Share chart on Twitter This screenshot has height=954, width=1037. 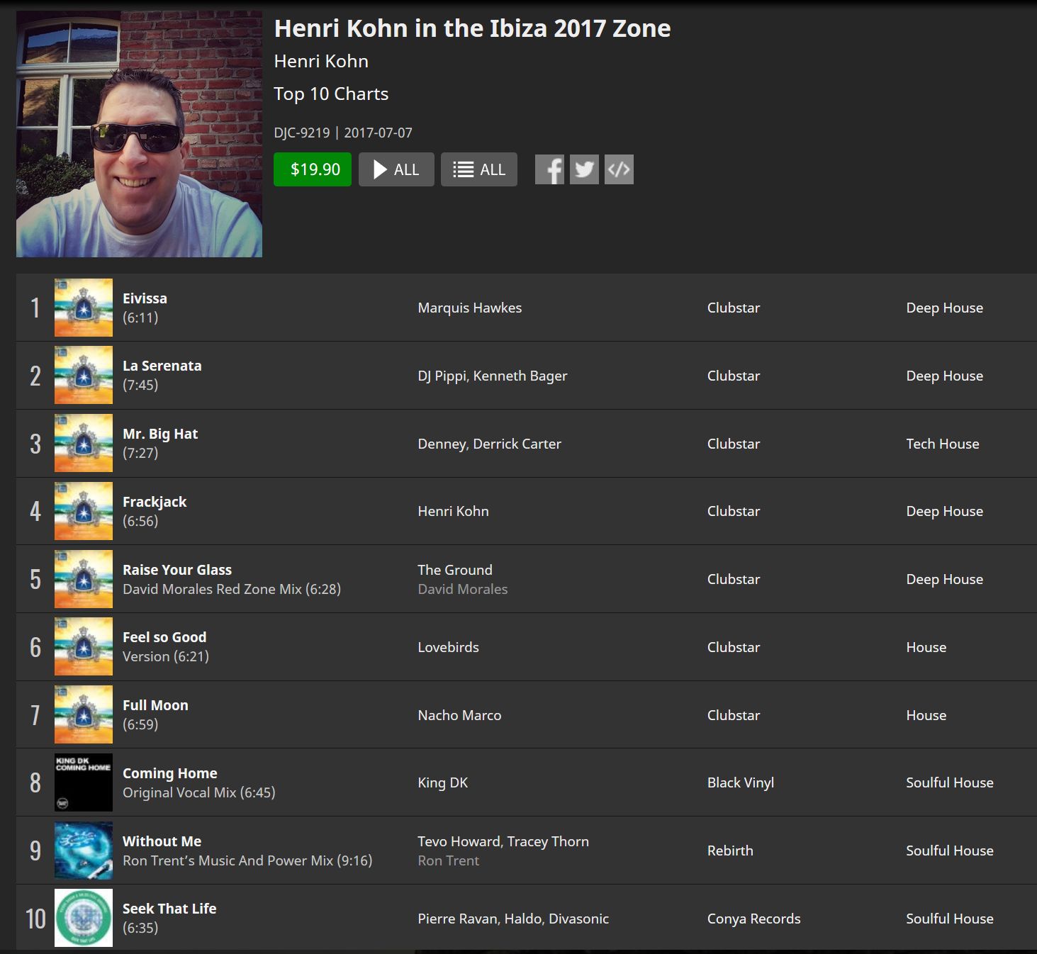[x=584, y=169]
